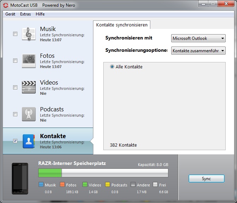Viewport: 237px width, 203px height.
Task: Click the Podcasts antenna icon
Action: (29, 114)
